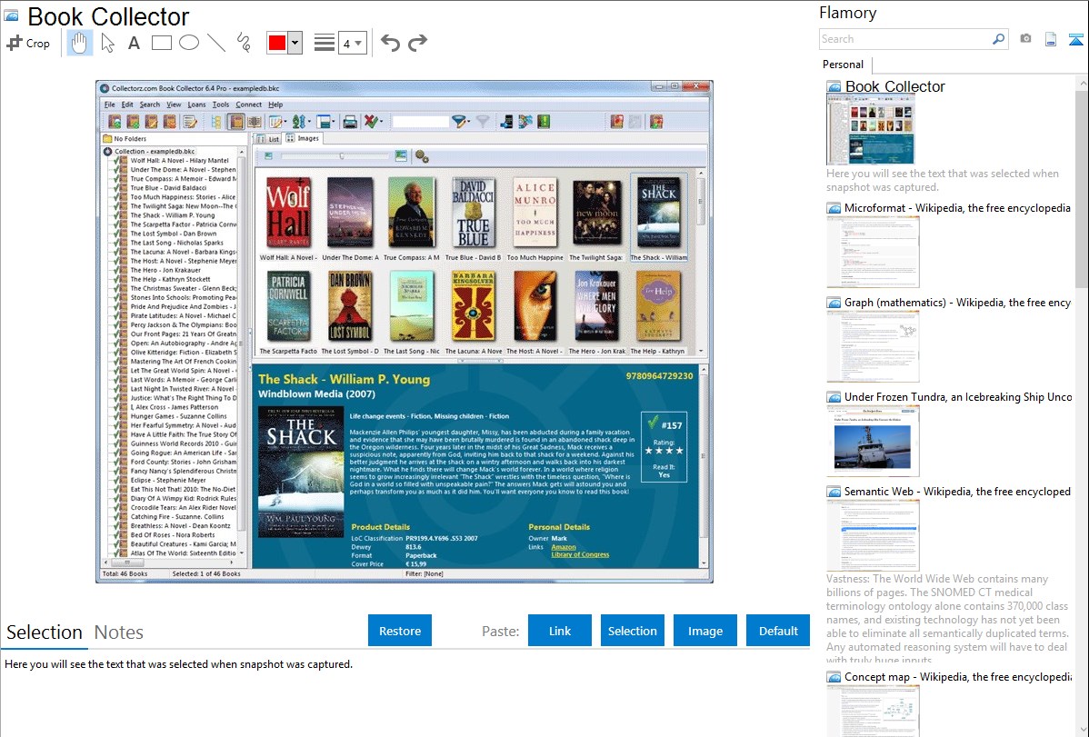Redo the last undone action
The height and width of the screenshot is (737, 1089).
[x=417, y=43]
